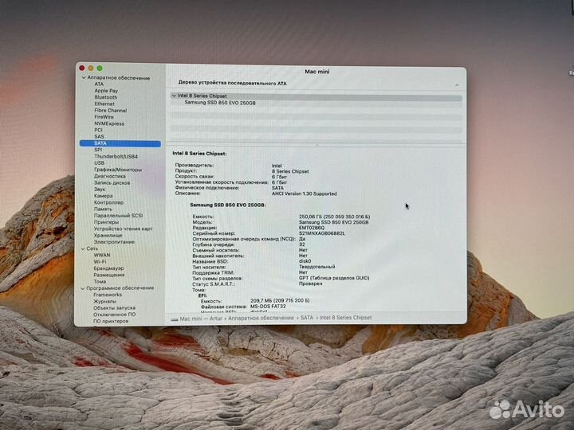
Task: Click the MS-DOS FAT32 file system value
Action: click(268, 307)
